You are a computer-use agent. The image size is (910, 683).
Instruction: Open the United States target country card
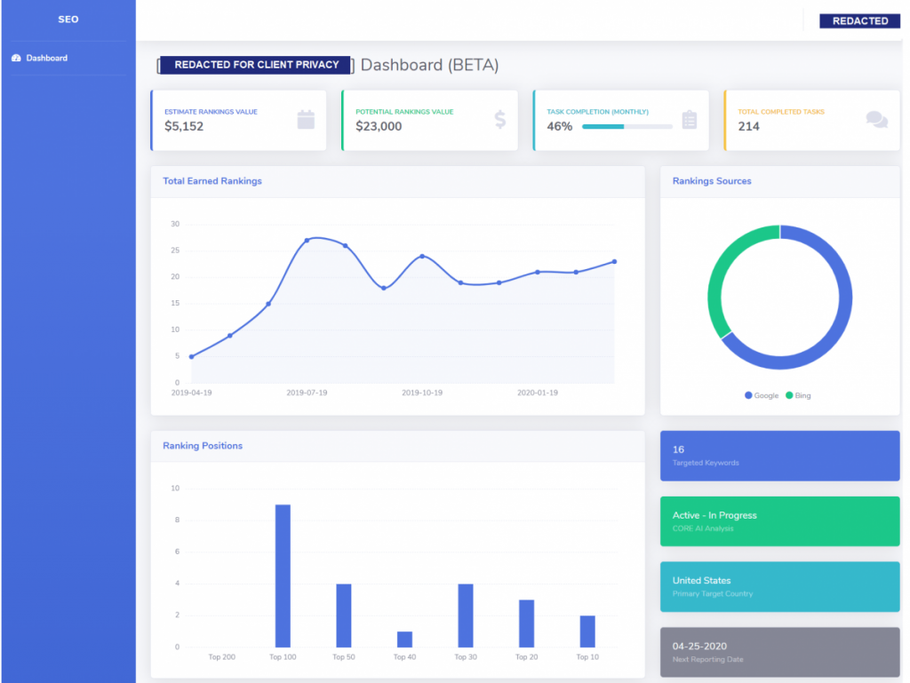pyautogui.click(x=780, y=587)
